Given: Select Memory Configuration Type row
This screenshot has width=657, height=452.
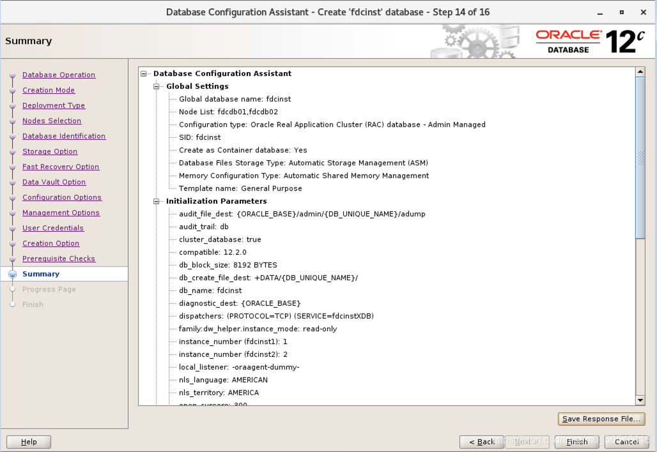Looking at the screenshot, I should (304, 176).
